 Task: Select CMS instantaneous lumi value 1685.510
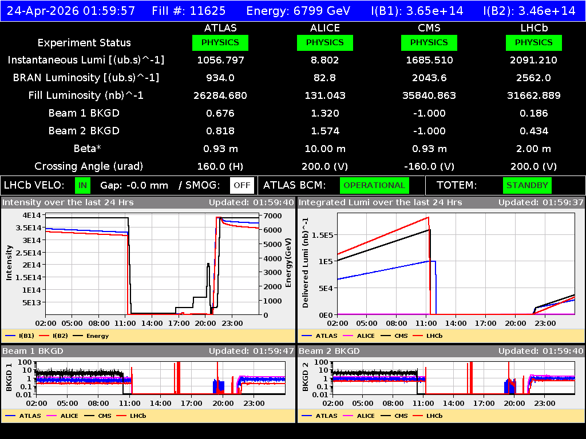(429, 60)
